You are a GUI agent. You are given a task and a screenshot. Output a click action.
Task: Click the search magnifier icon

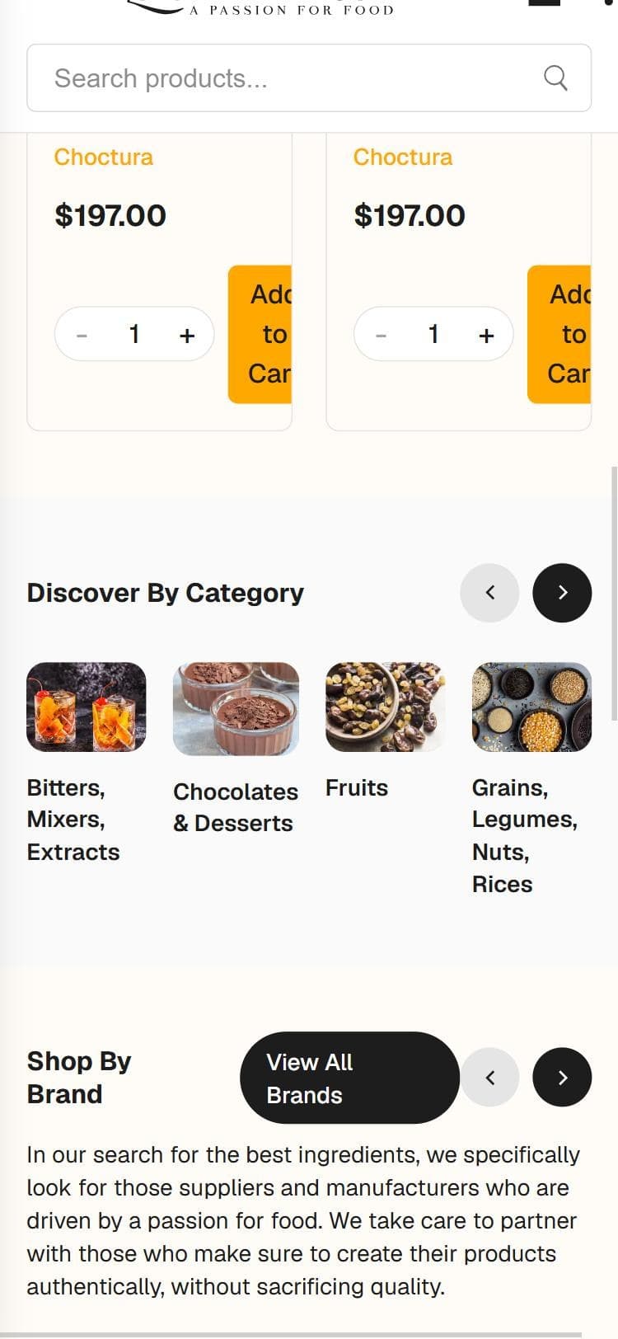pyautogui.click(x=555, y=78)
